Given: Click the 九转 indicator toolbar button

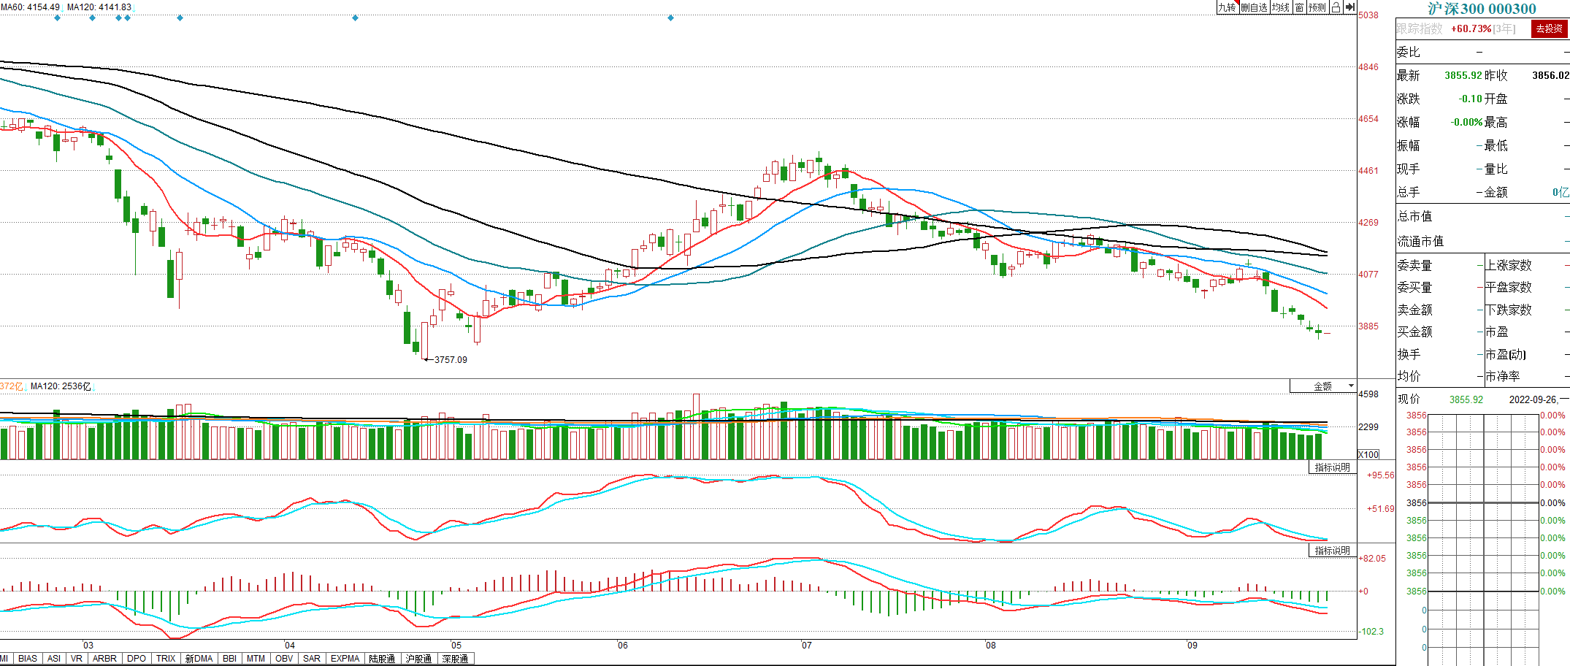Looking at the screenshot, I should [1227, 7].
